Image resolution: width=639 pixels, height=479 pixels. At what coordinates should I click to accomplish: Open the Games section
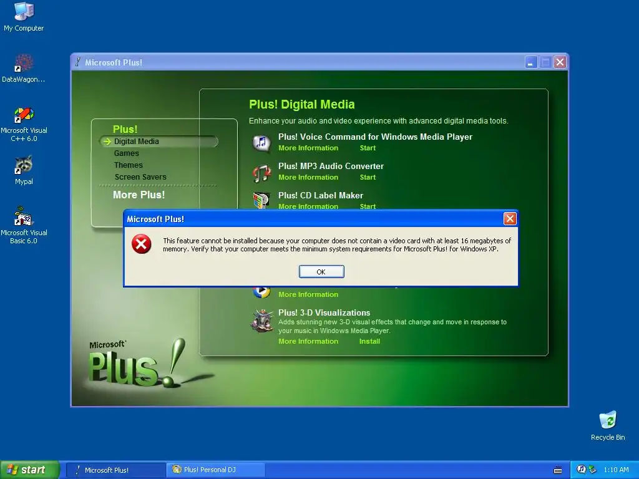[126, 153]
